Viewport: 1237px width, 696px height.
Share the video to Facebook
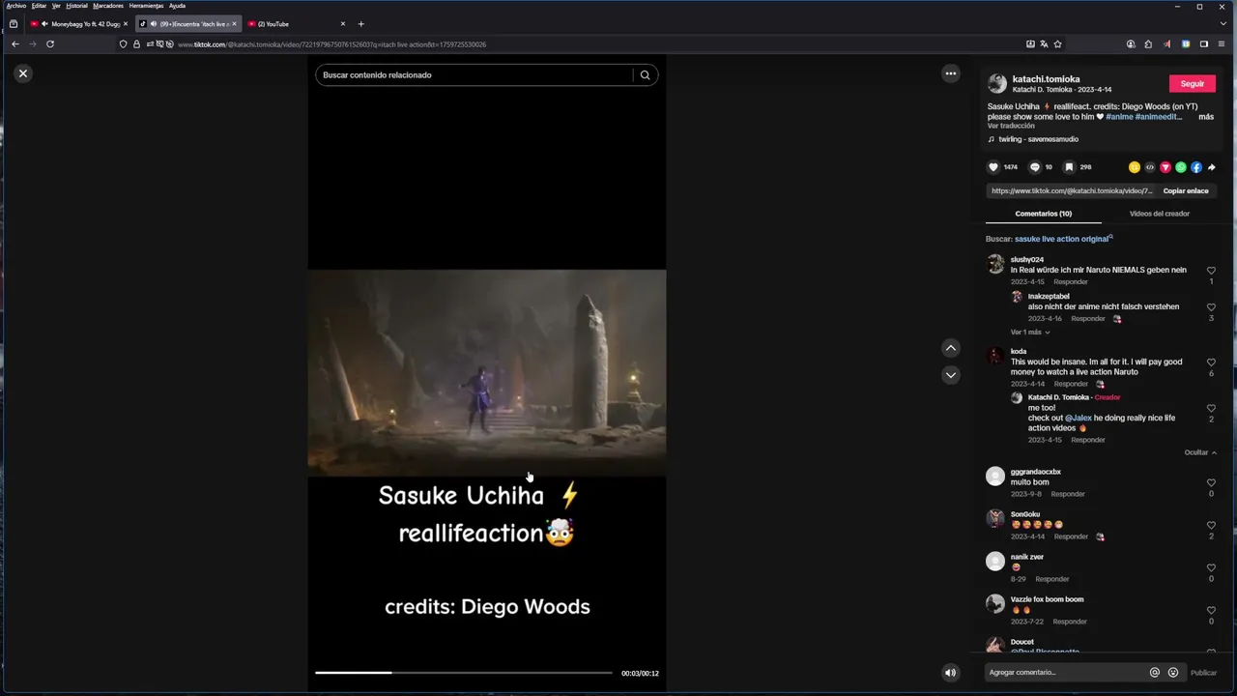tap(1196, 167)
